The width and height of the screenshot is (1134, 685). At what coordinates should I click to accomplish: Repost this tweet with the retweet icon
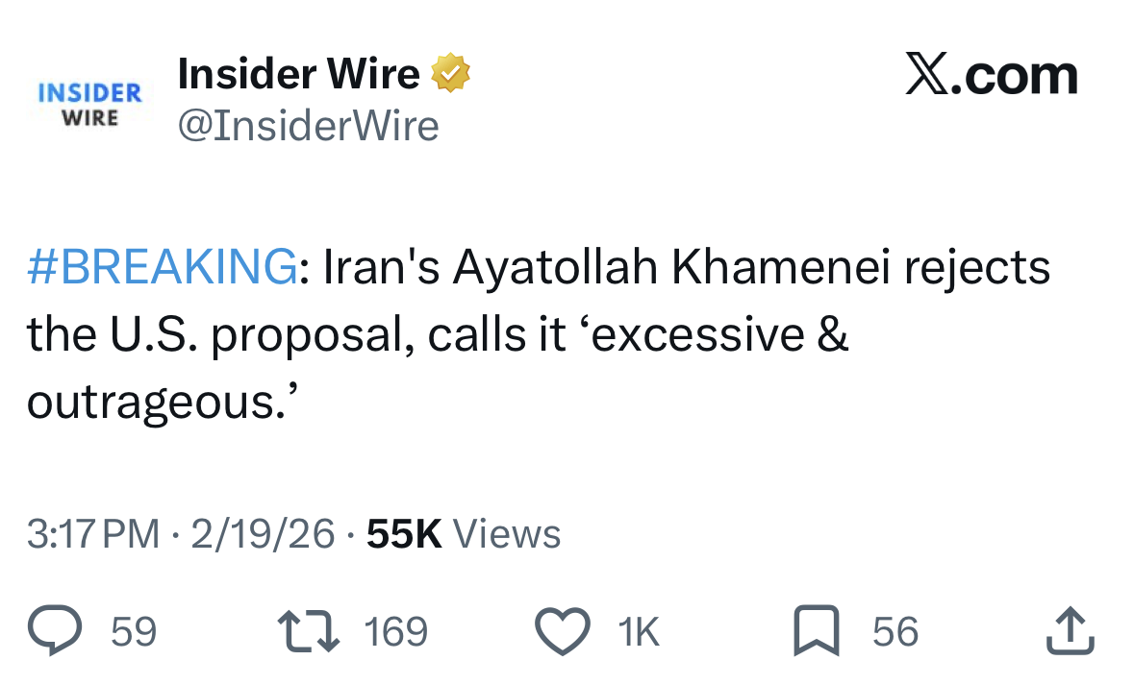click(x=308, y=632)
